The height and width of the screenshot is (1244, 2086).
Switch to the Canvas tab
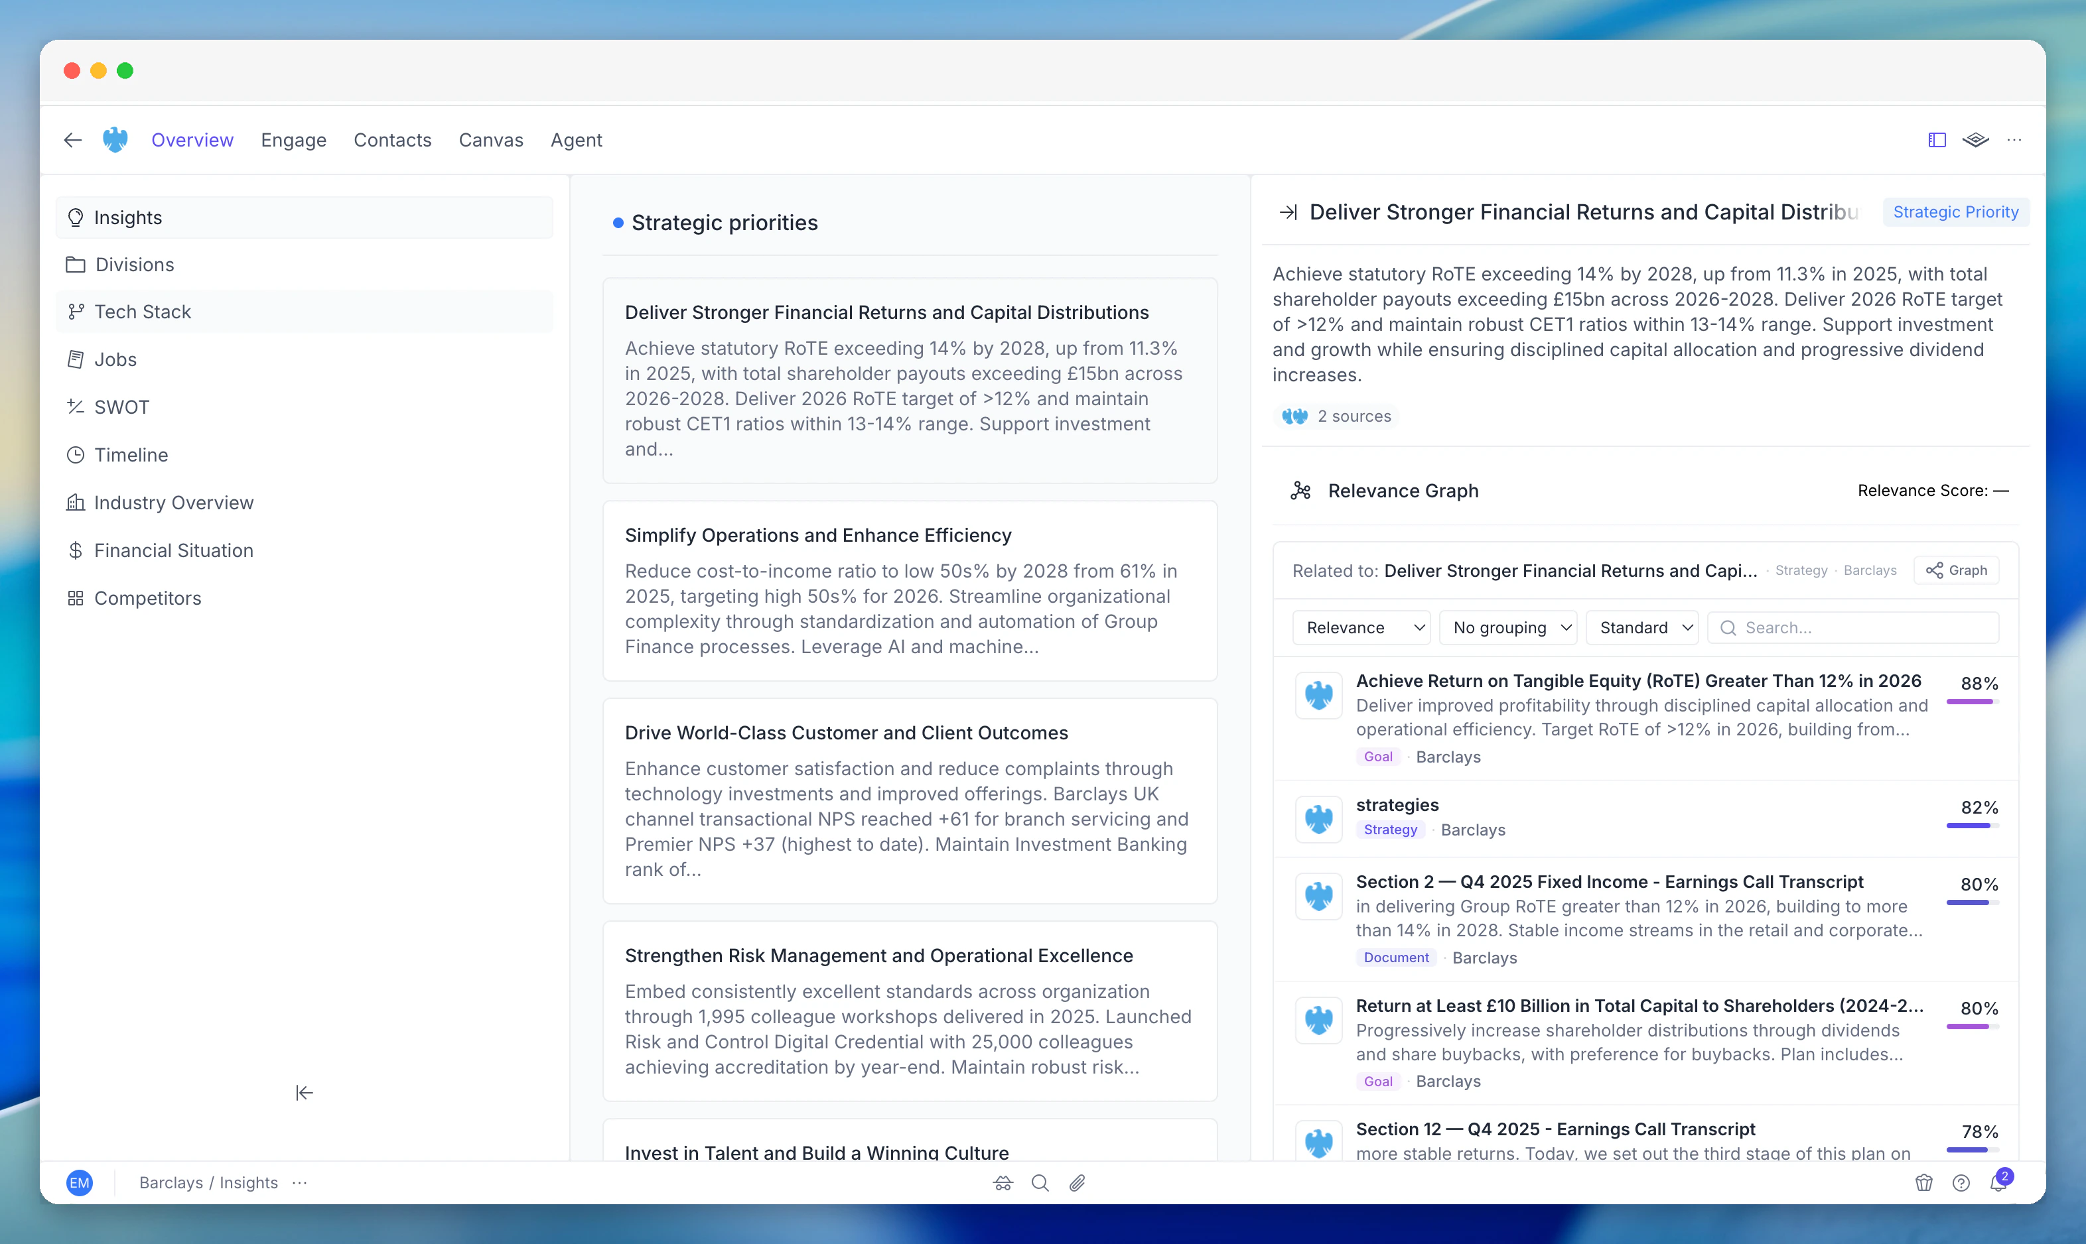click(491, 140)
